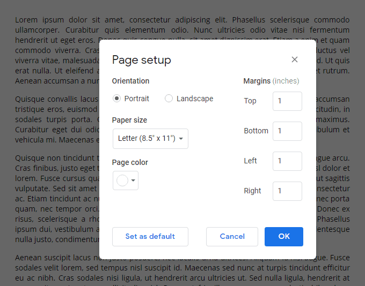Viewport: 365px width, 286px height.
Task: Click the Bottom margin label text
Action: click(256, 131)
